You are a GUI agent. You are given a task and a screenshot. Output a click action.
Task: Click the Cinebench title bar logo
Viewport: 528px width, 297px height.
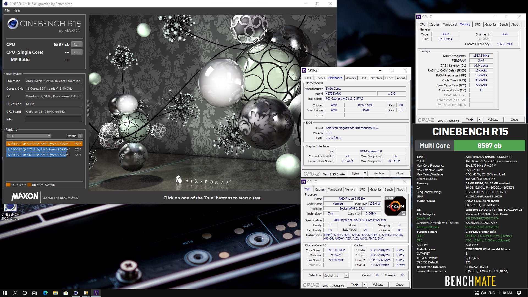coord(5,4)
